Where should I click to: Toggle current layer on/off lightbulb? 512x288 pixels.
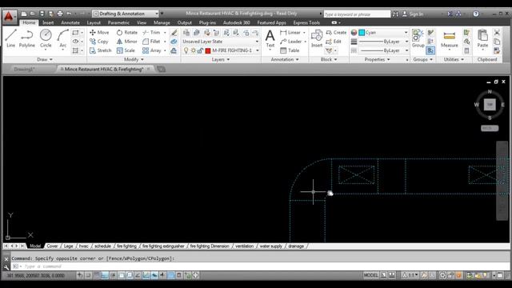pos(186,50)
